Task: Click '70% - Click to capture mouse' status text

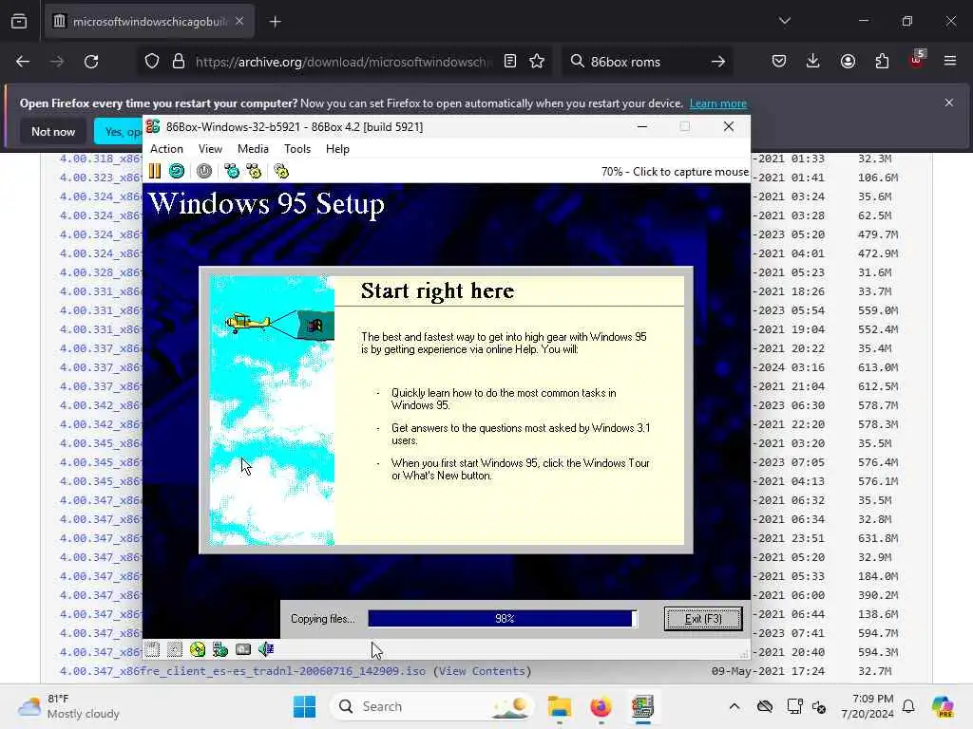Action: click(675, 172)
